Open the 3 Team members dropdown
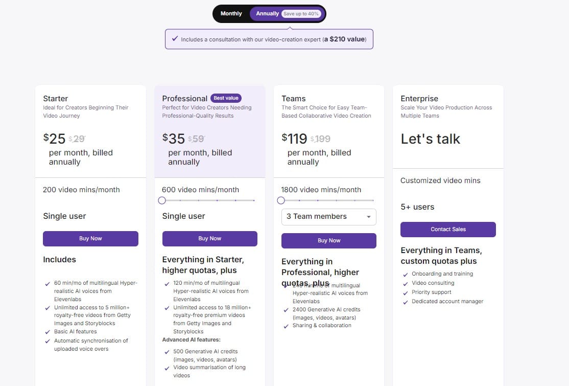Screen dimensions: 569x386 pyautogui.click(x=328, y=217)
